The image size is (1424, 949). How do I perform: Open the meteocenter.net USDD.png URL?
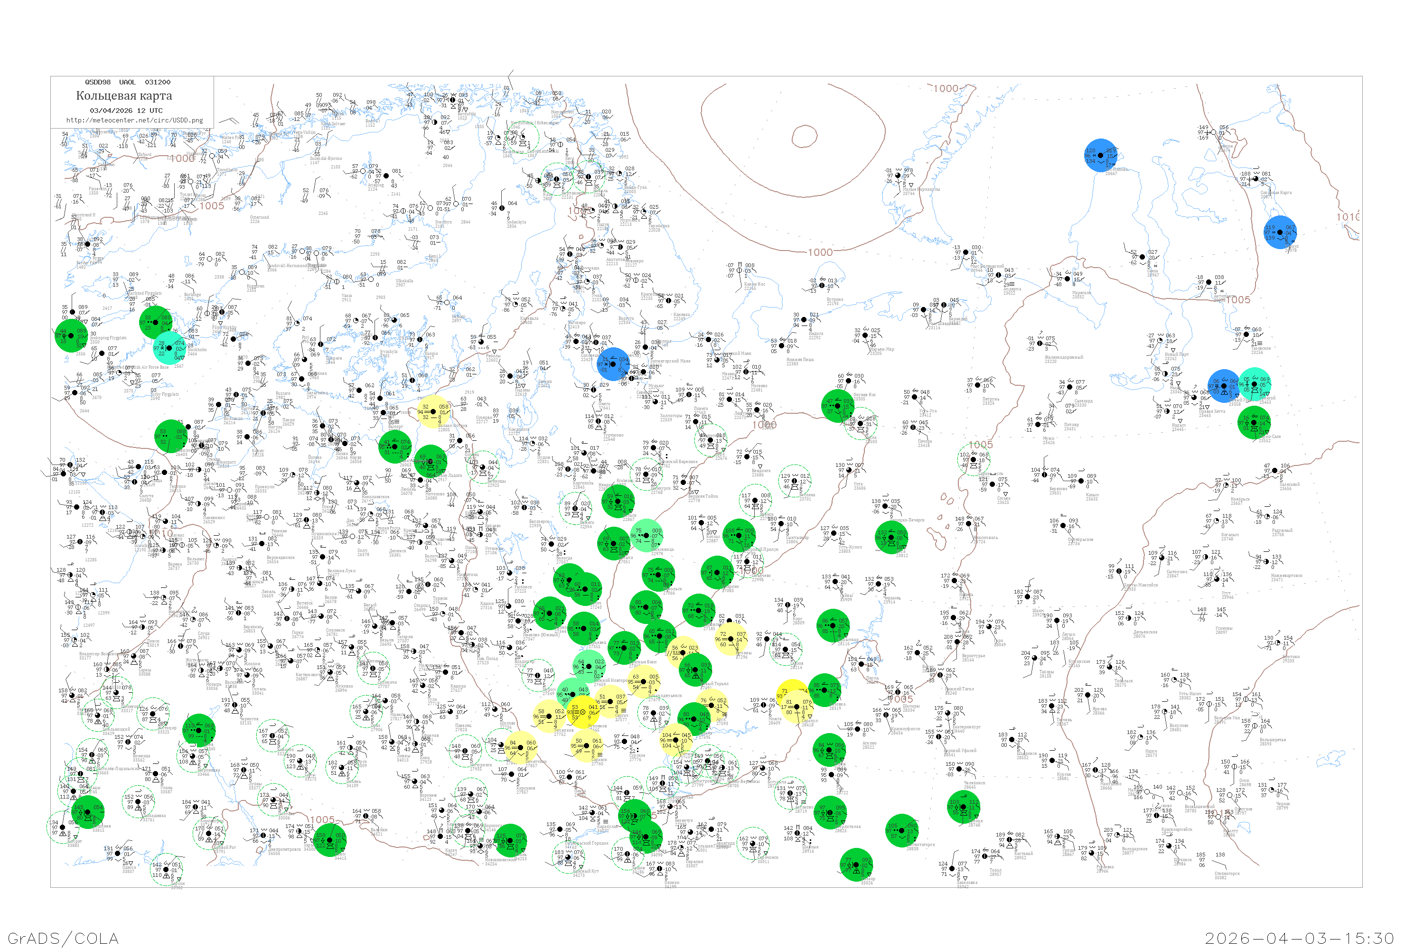point(134,121)
